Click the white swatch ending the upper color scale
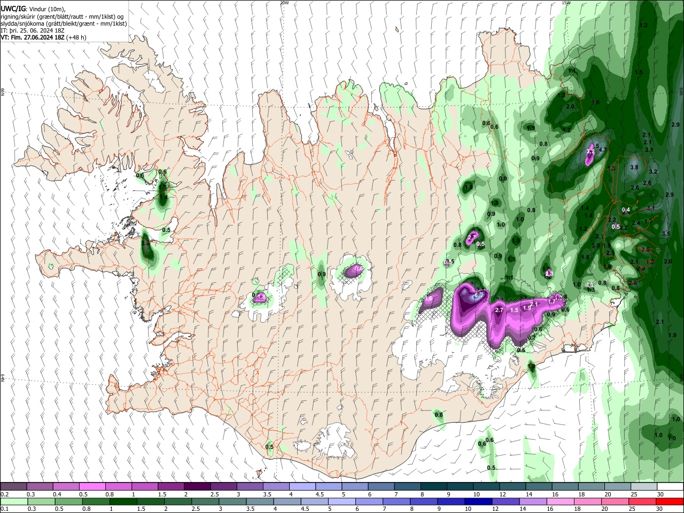This screenshot has height=513, width=684. (670, 487)
